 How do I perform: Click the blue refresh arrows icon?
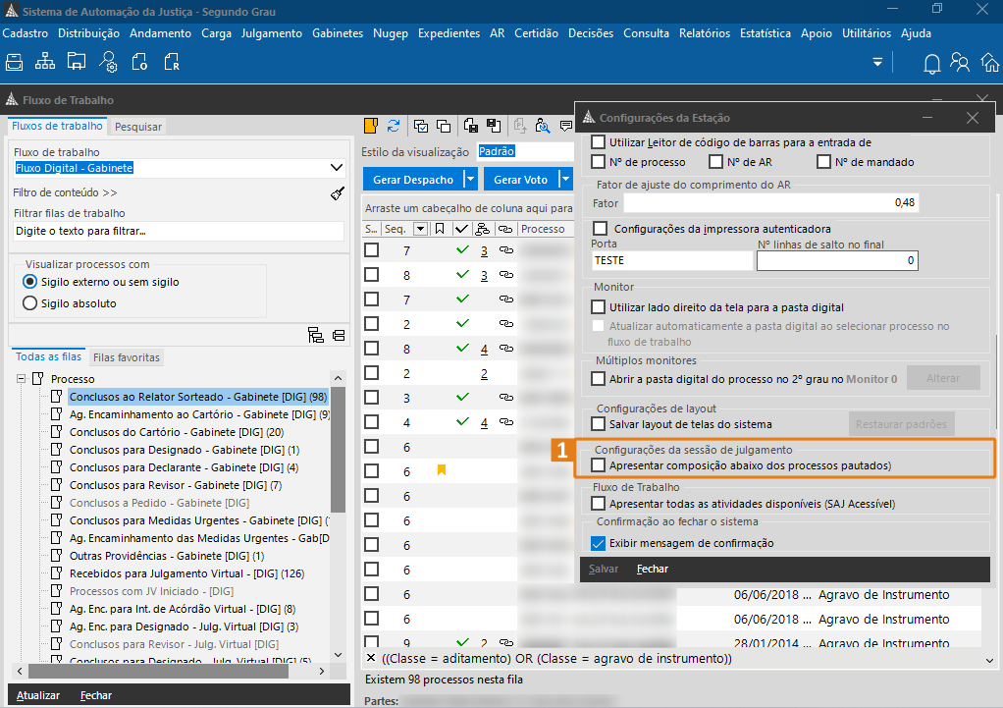pyautogui.click(x=394, y=126)
